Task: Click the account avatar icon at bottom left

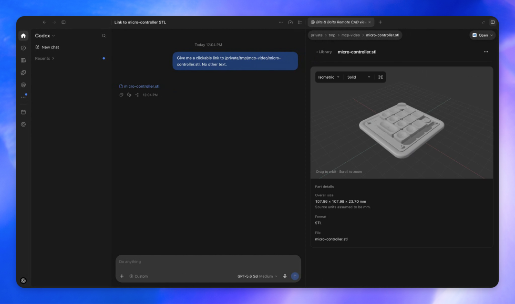Action: [23, 281]
